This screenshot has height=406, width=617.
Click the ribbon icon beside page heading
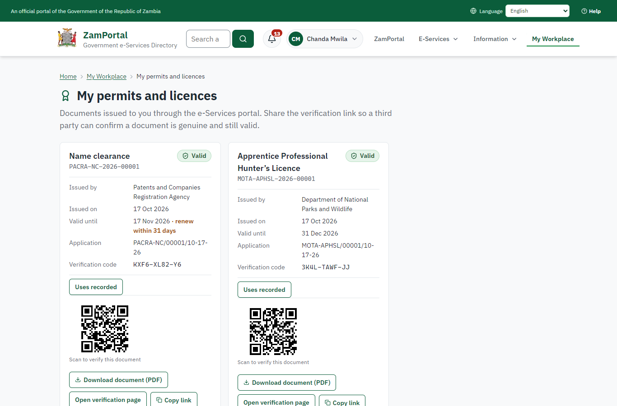point(65,96)
